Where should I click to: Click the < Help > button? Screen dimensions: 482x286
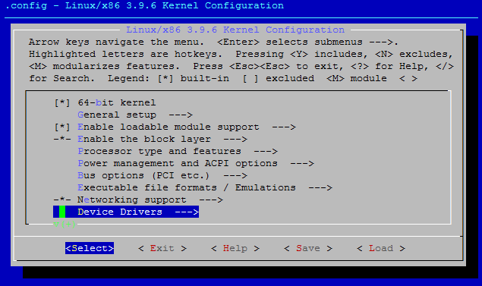point(235,248)
